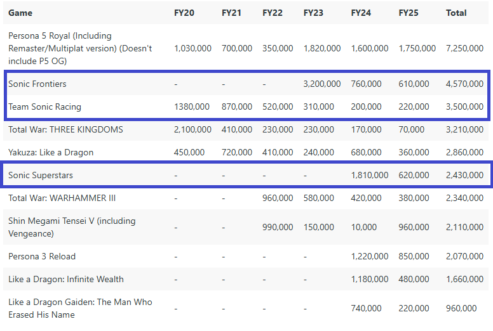Select WARHAMMER III total 2,340,000
Viewport: 493px width, 331px height.
click(x=464, y=198)
